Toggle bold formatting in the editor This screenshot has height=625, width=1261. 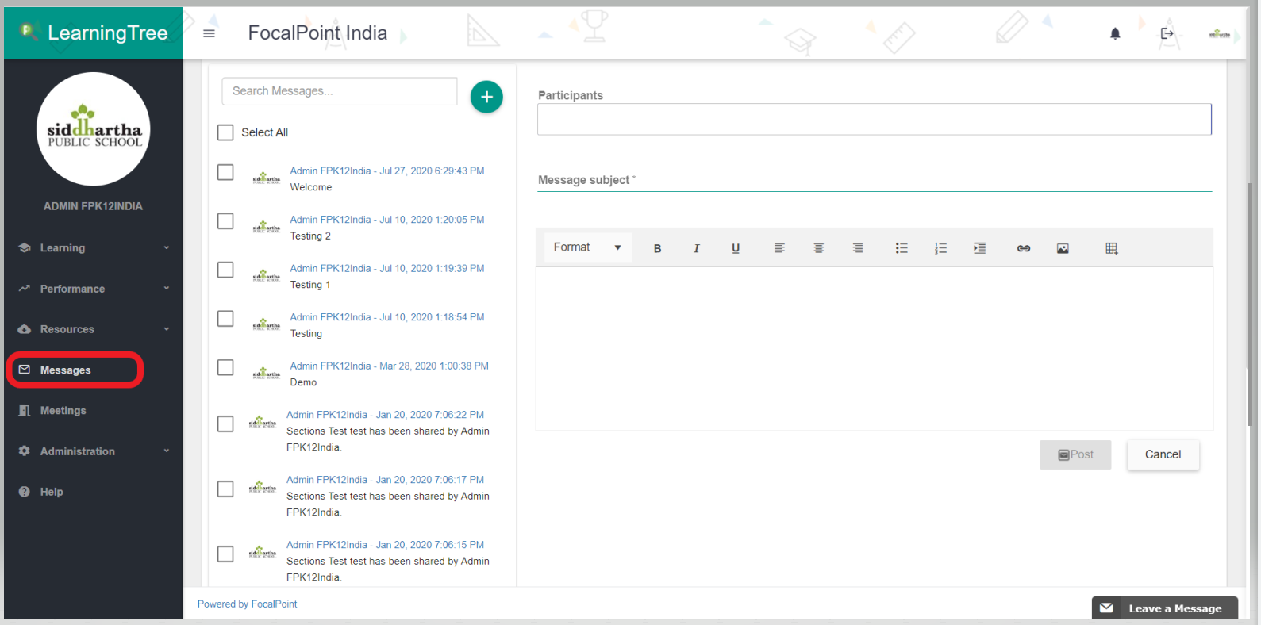[x=657, y=248]
